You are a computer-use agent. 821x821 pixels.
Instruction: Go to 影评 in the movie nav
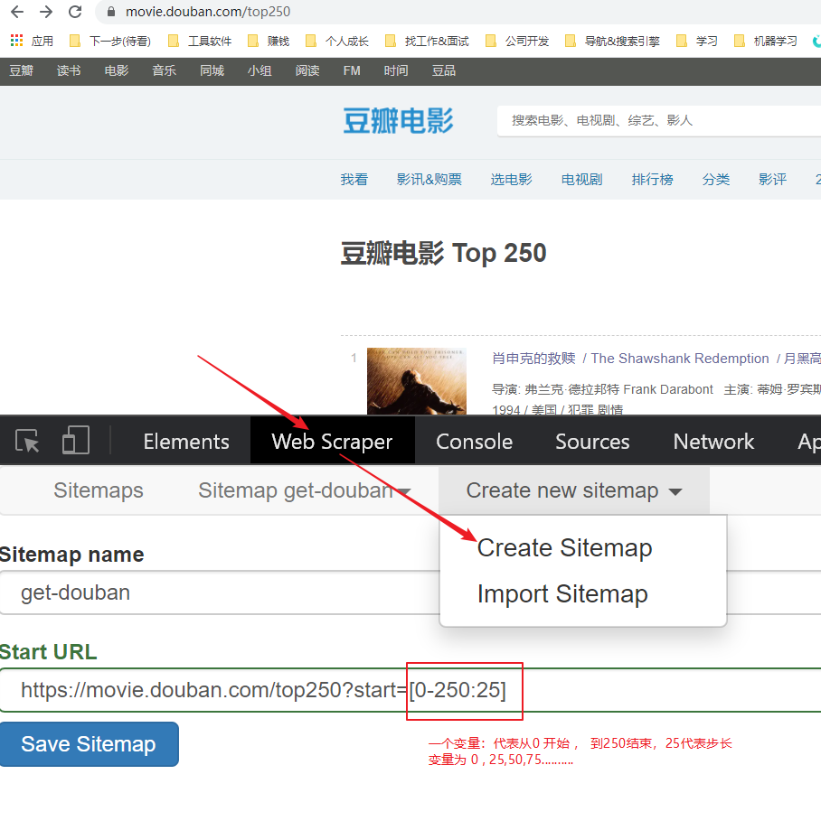[x=772, y=180]
